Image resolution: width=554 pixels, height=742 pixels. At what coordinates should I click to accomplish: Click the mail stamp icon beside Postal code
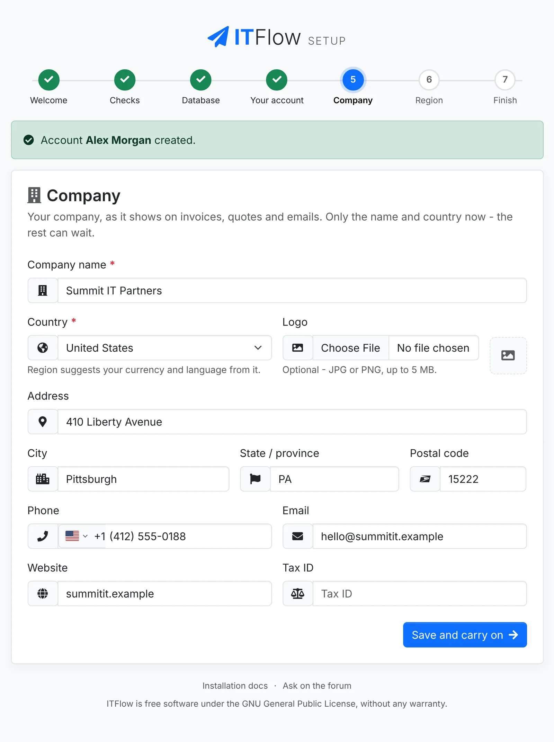coord(425,479)
